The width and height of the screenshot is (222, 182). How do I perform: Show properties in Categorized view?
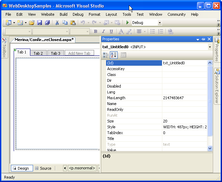click(x=106, y=55)
